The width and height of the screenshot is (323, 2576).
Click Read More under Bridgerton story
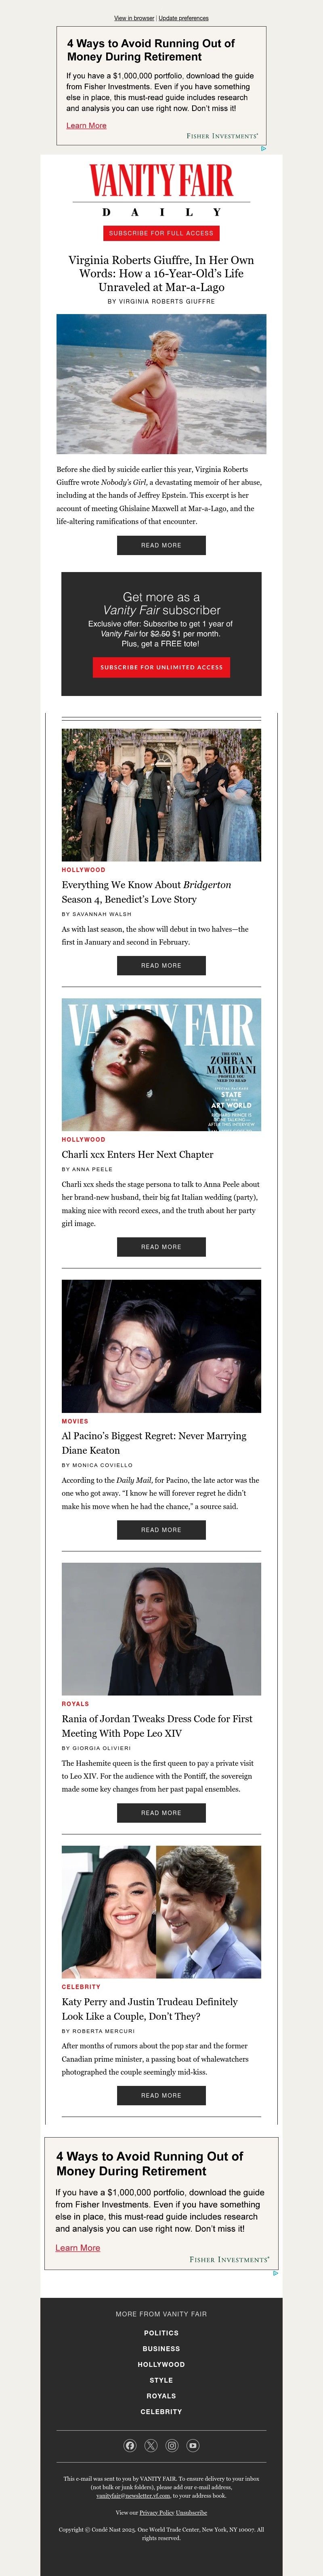(161, 965)
